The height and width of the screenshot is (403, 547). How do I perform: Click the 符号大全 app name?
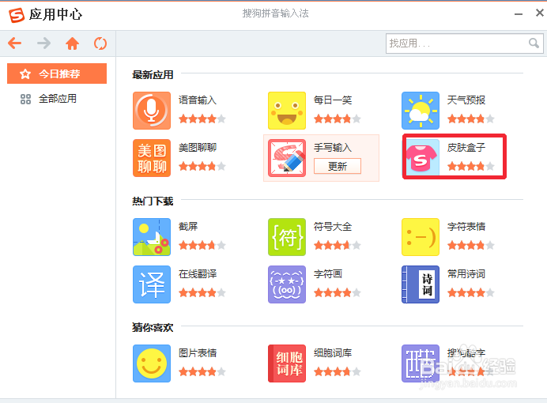pos(333,227)
